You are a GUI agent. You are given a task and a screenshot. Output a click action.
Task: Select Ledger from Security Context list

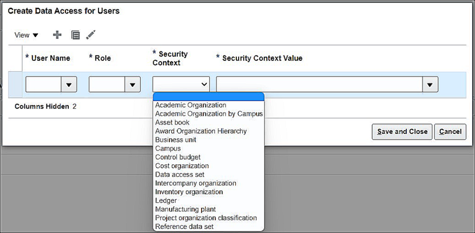click(166, 200)
